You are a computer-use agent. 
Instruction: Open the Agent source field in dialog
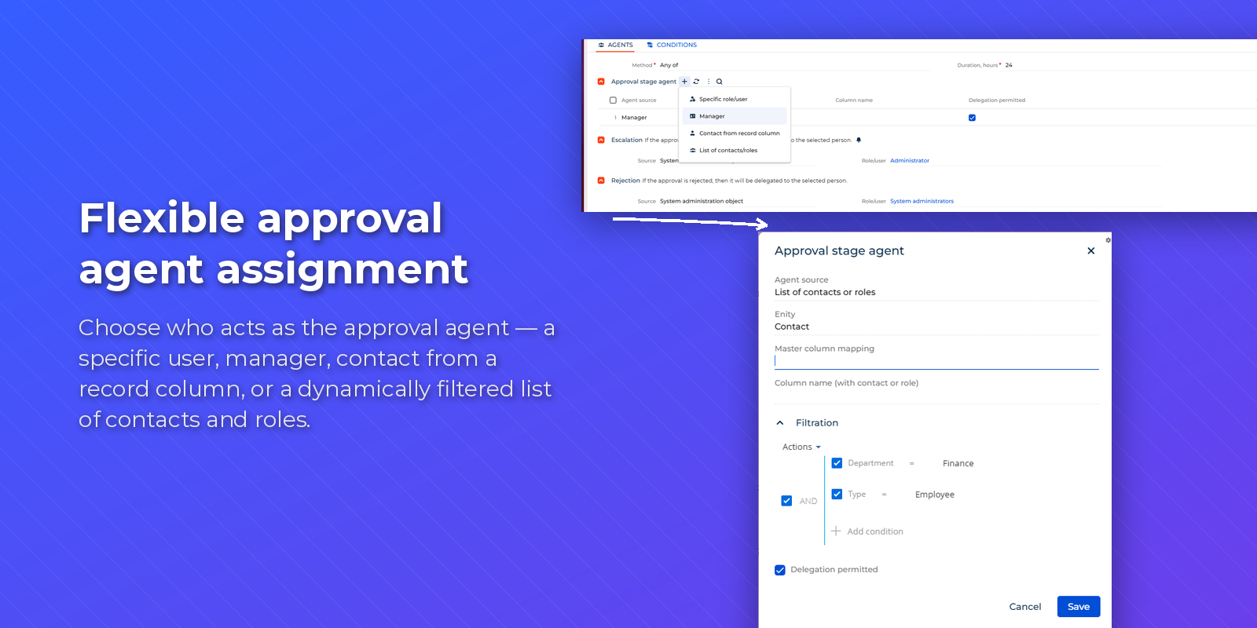click(x=936, y=287)
